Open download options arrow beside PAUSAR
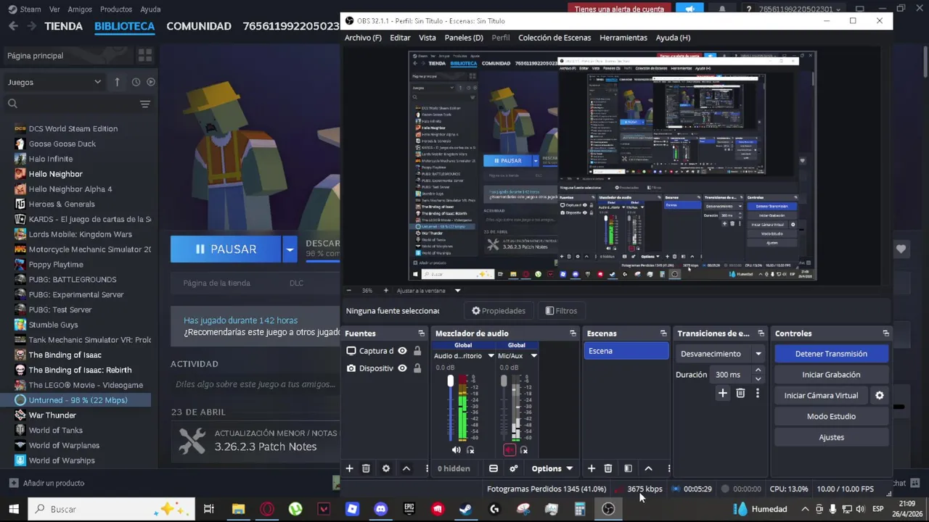This screenshot has width=929, height=522. (x=290, y=249)
